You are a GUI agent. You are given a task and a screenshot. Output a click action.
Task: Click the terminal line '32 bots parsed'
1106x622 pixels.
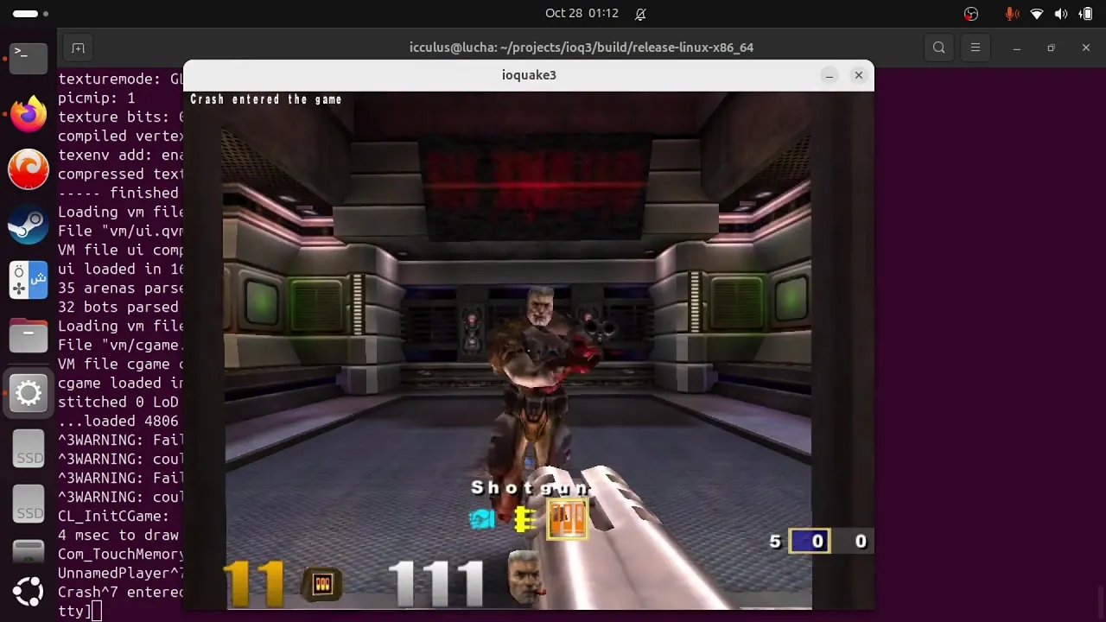tap(118, 307)
